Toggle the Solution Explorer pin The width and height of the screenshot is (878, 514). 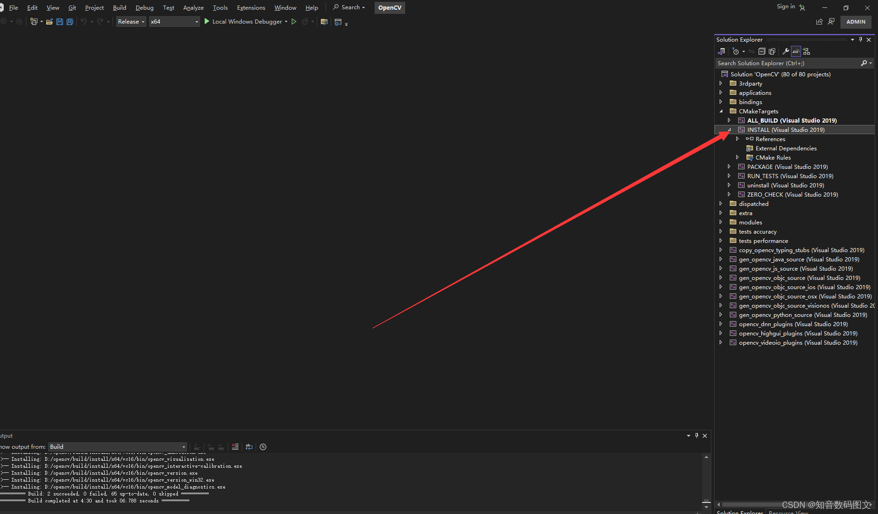click(x=860, y=39)
